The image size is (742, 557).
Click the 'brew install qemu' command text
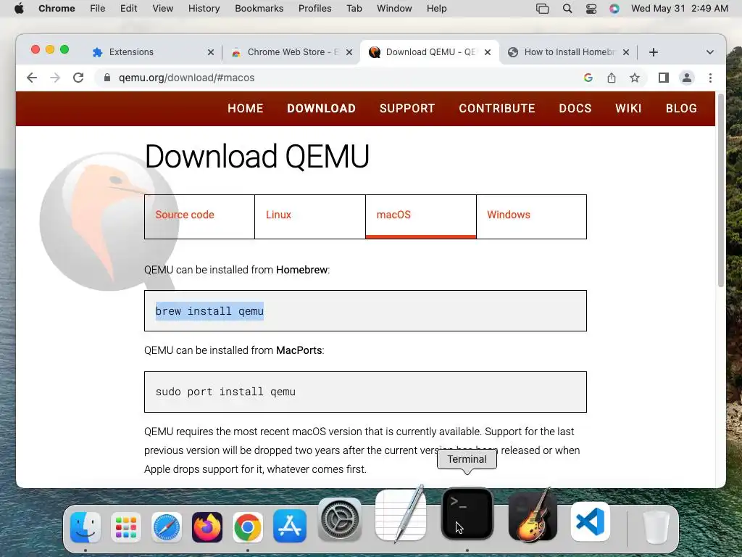click(x=209, y=311)
